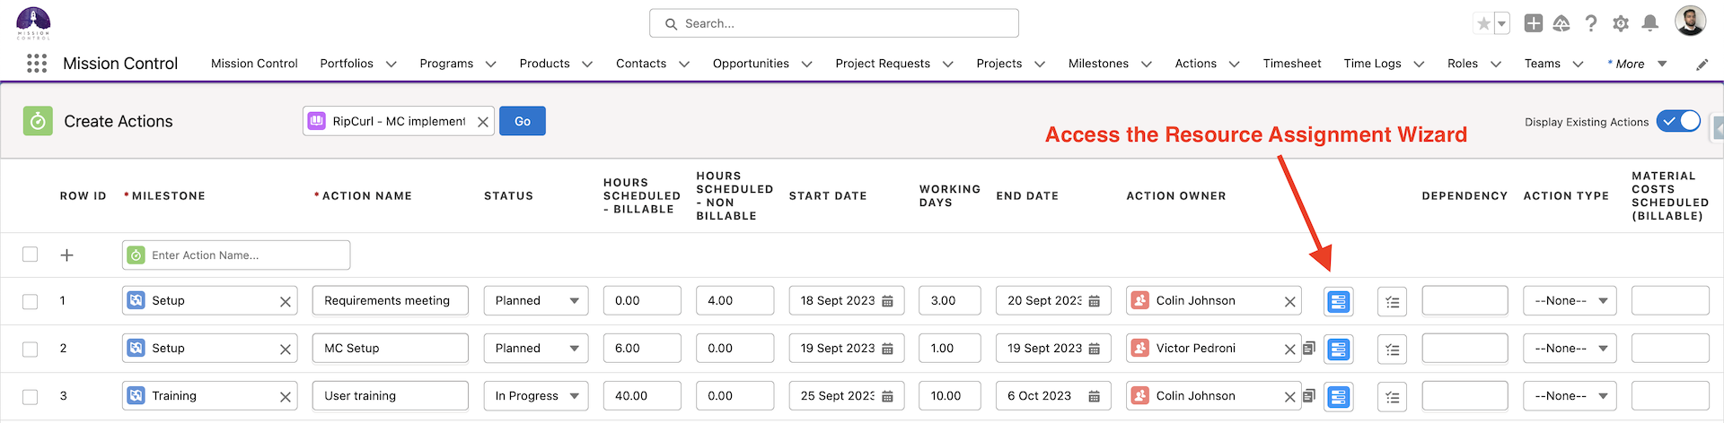Open the Programs tab
1724x423 pixels.
[446, 64]
